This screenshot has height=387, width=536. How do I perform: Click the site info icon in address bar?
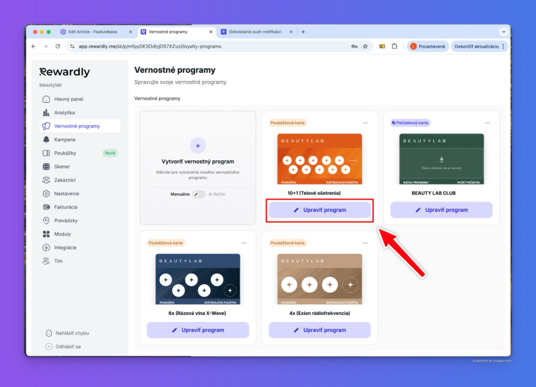pos(72,46)
